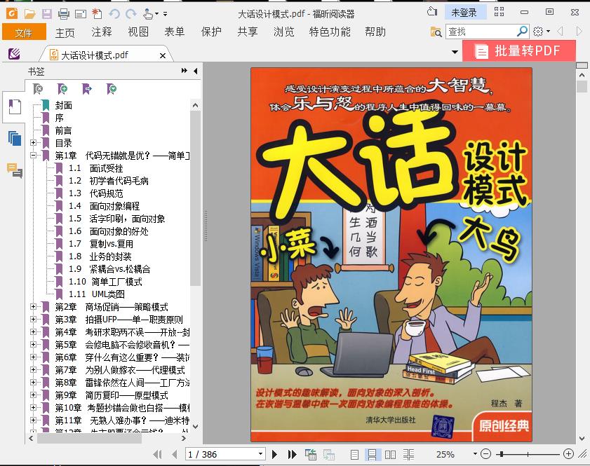Go to the next page
This screenshot has height=466, width=590.
click(274, 454)
